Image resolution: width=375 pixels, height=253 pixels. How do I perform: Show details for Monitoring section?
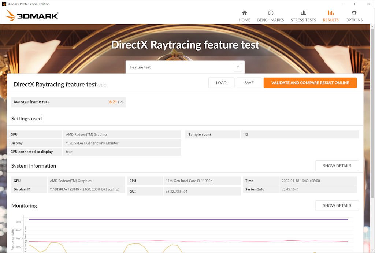(x=337, y=206)
